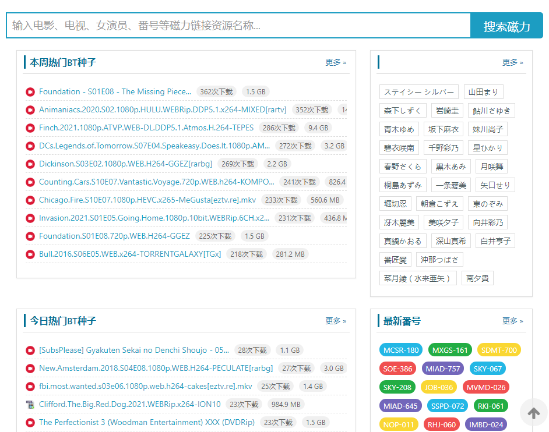This screenshot has width=549, height=432.
Task: Click video icon beside New.Amsterdam.2018.S04E08 entry
Action: (x=30, y=369)
